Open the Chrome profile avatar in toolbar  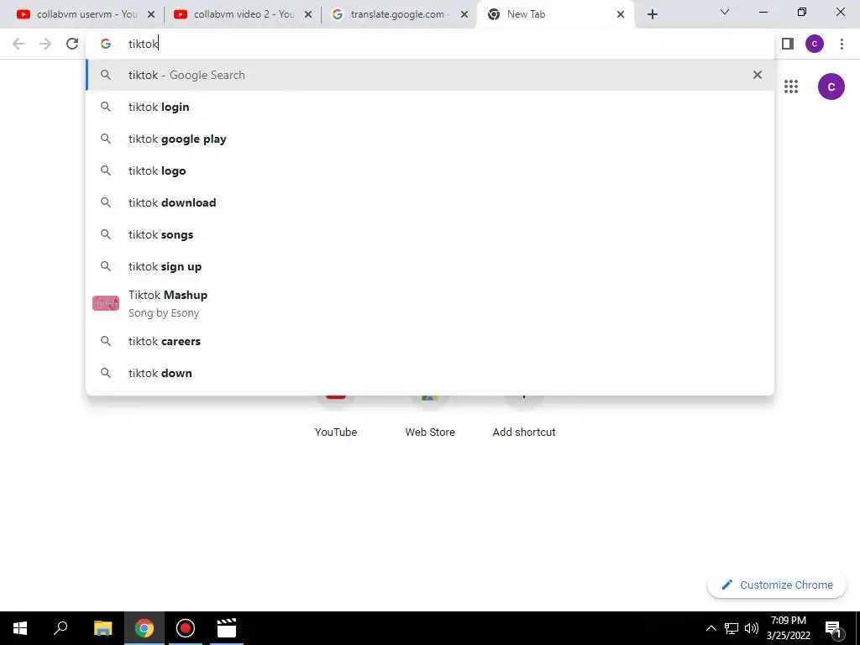tap(815, 44)
